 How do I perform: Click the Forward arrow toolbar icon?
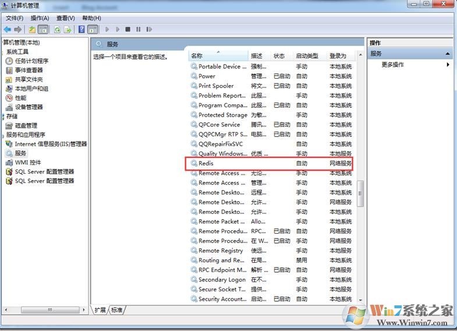point(18,29)
